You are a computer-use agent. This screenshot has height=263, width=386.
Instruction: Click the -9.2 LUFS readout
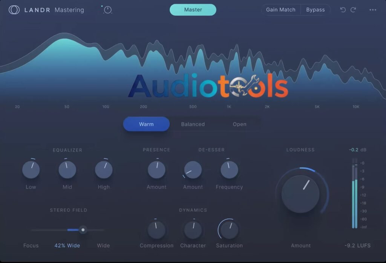coord(357,246)
